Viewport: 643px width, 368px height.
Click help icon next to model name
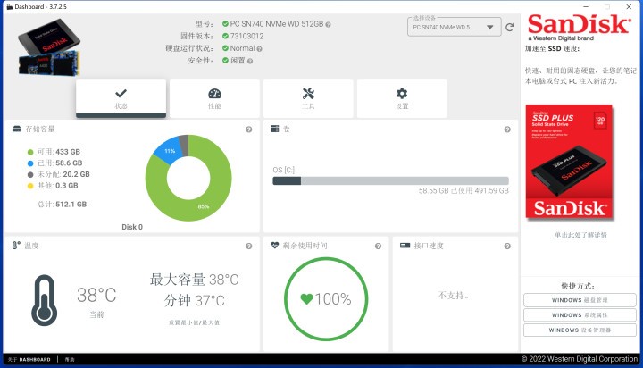328,25
